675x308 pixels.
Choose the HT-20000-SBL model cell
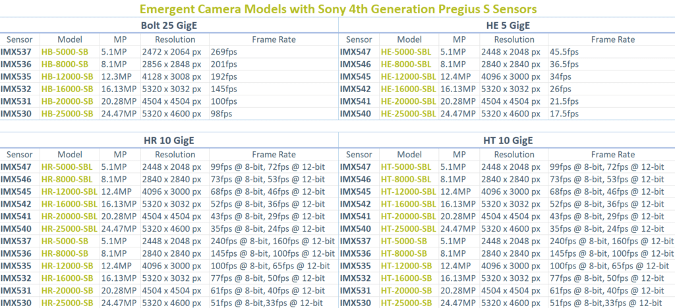point(409,216)
